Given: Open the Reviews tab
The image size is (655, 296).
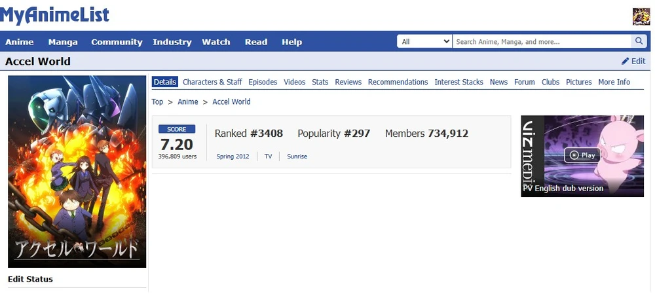Looking at the screenshot, I should tap(348, 82).
